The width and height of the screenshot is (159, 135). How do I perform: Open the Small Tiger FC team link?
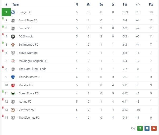tap(28, 20)
